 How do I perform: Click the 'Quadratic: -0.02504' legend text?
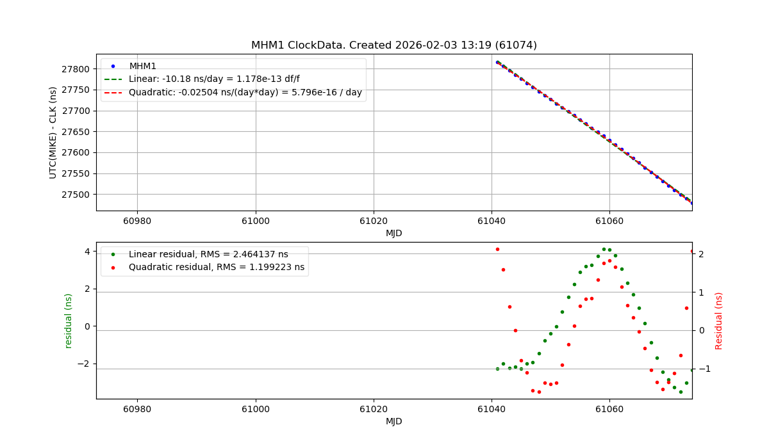click(x=245, y=93)
